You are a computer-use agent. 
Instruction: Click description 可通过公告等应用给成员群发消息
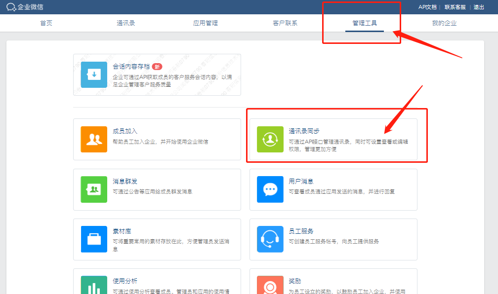pos(153,191)
